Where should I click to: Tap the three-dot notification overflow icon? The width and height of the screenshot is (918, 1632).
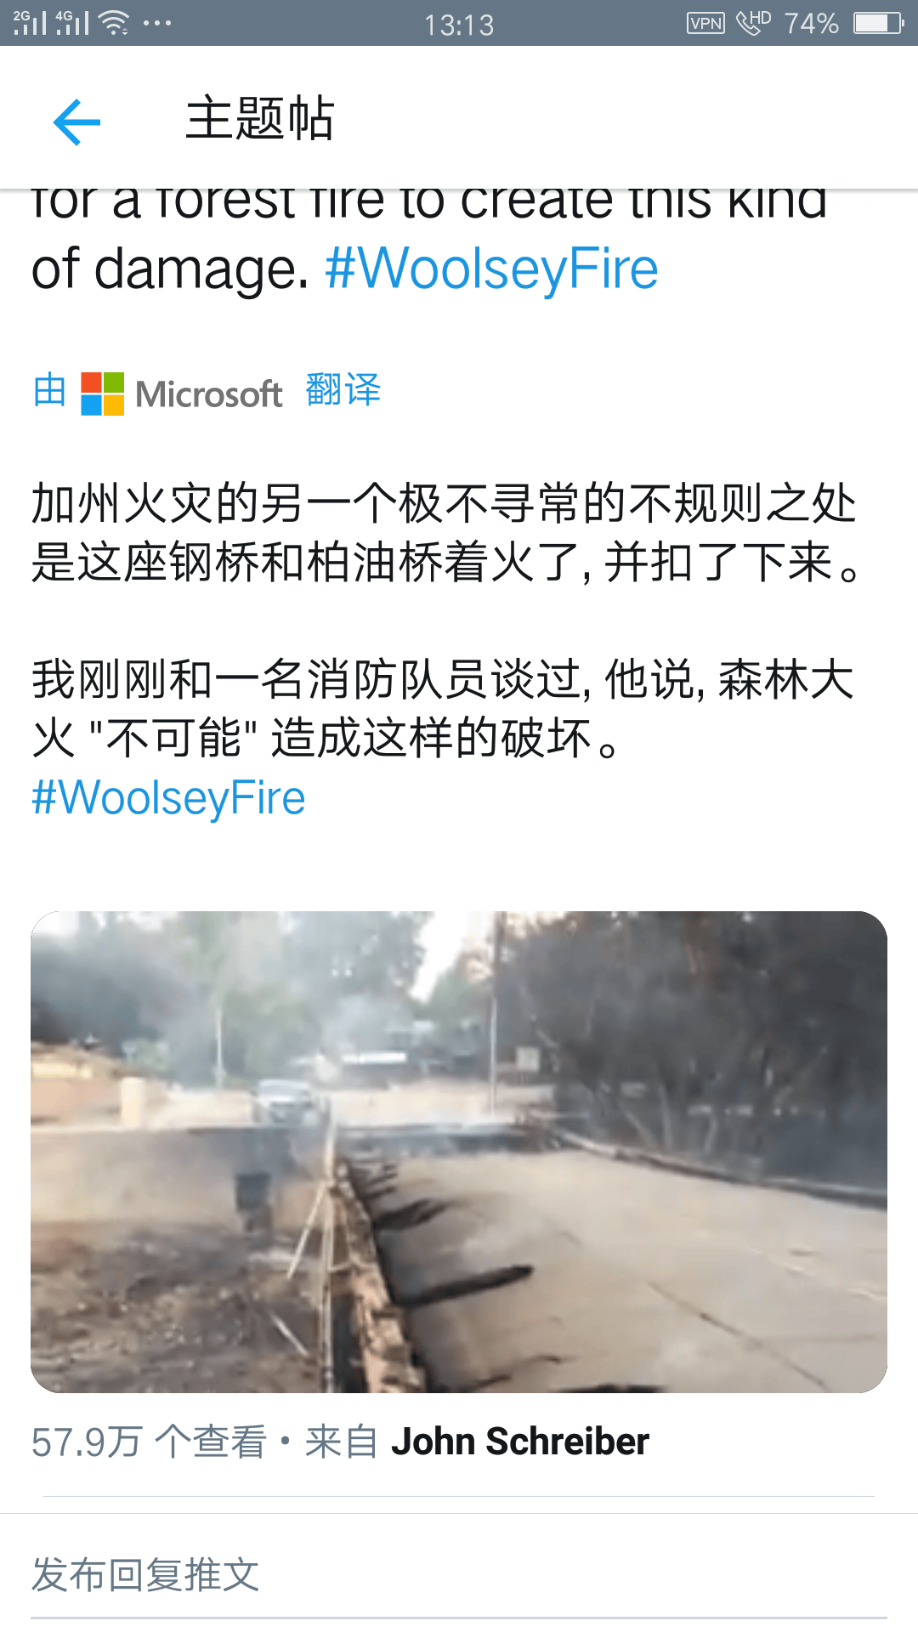click(x=157, y=24)
